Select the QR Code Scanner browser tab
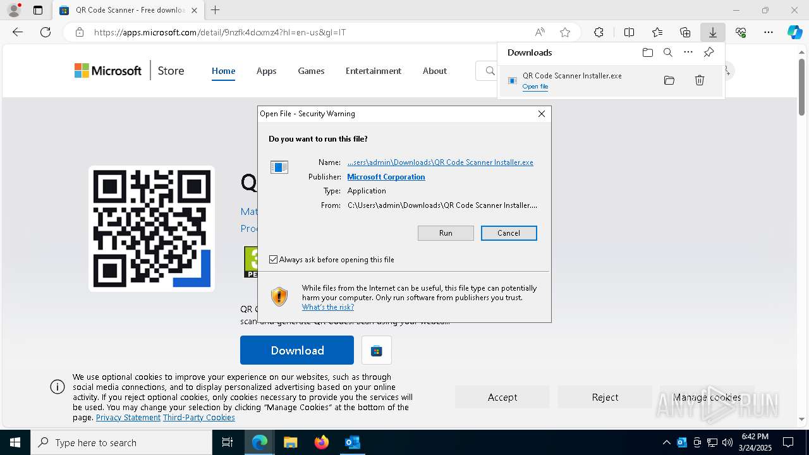 coord(129,10)
